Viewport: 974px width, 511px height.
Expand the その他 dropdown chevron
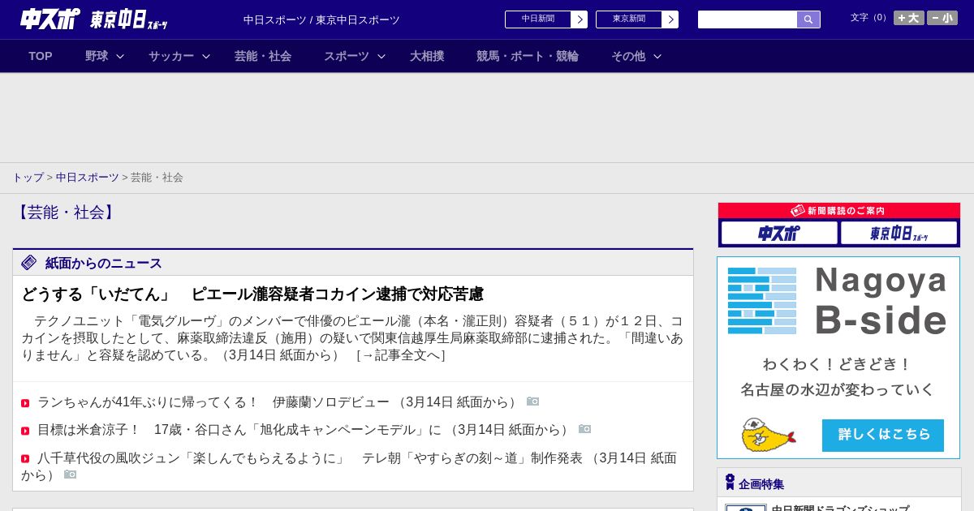click(657, 56)
